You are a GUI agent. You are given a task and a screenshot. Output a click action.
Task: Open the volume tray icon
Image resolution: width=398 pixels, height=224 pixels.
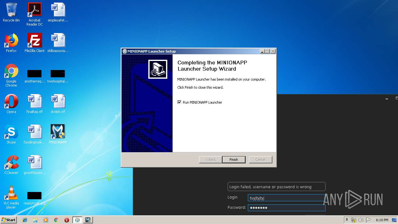tap(361, 220)
